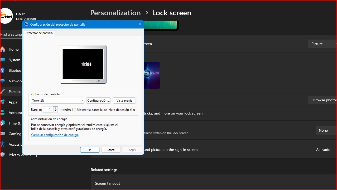This screenshot has width=337, height=190.
Task: Open the Picture lock screen dropdown
Action: coord(322,44)
